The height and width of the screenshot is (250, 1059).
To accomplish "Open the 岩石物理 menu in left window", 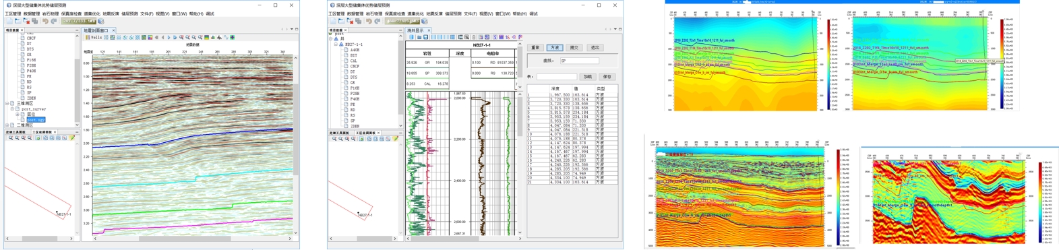I will coord(51,13).
